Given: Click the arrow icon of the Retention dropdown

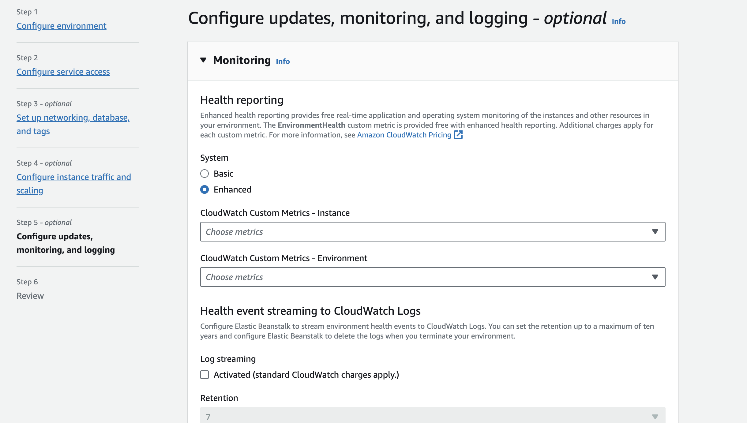Looking at the screenshot, I should pos(655,417).
